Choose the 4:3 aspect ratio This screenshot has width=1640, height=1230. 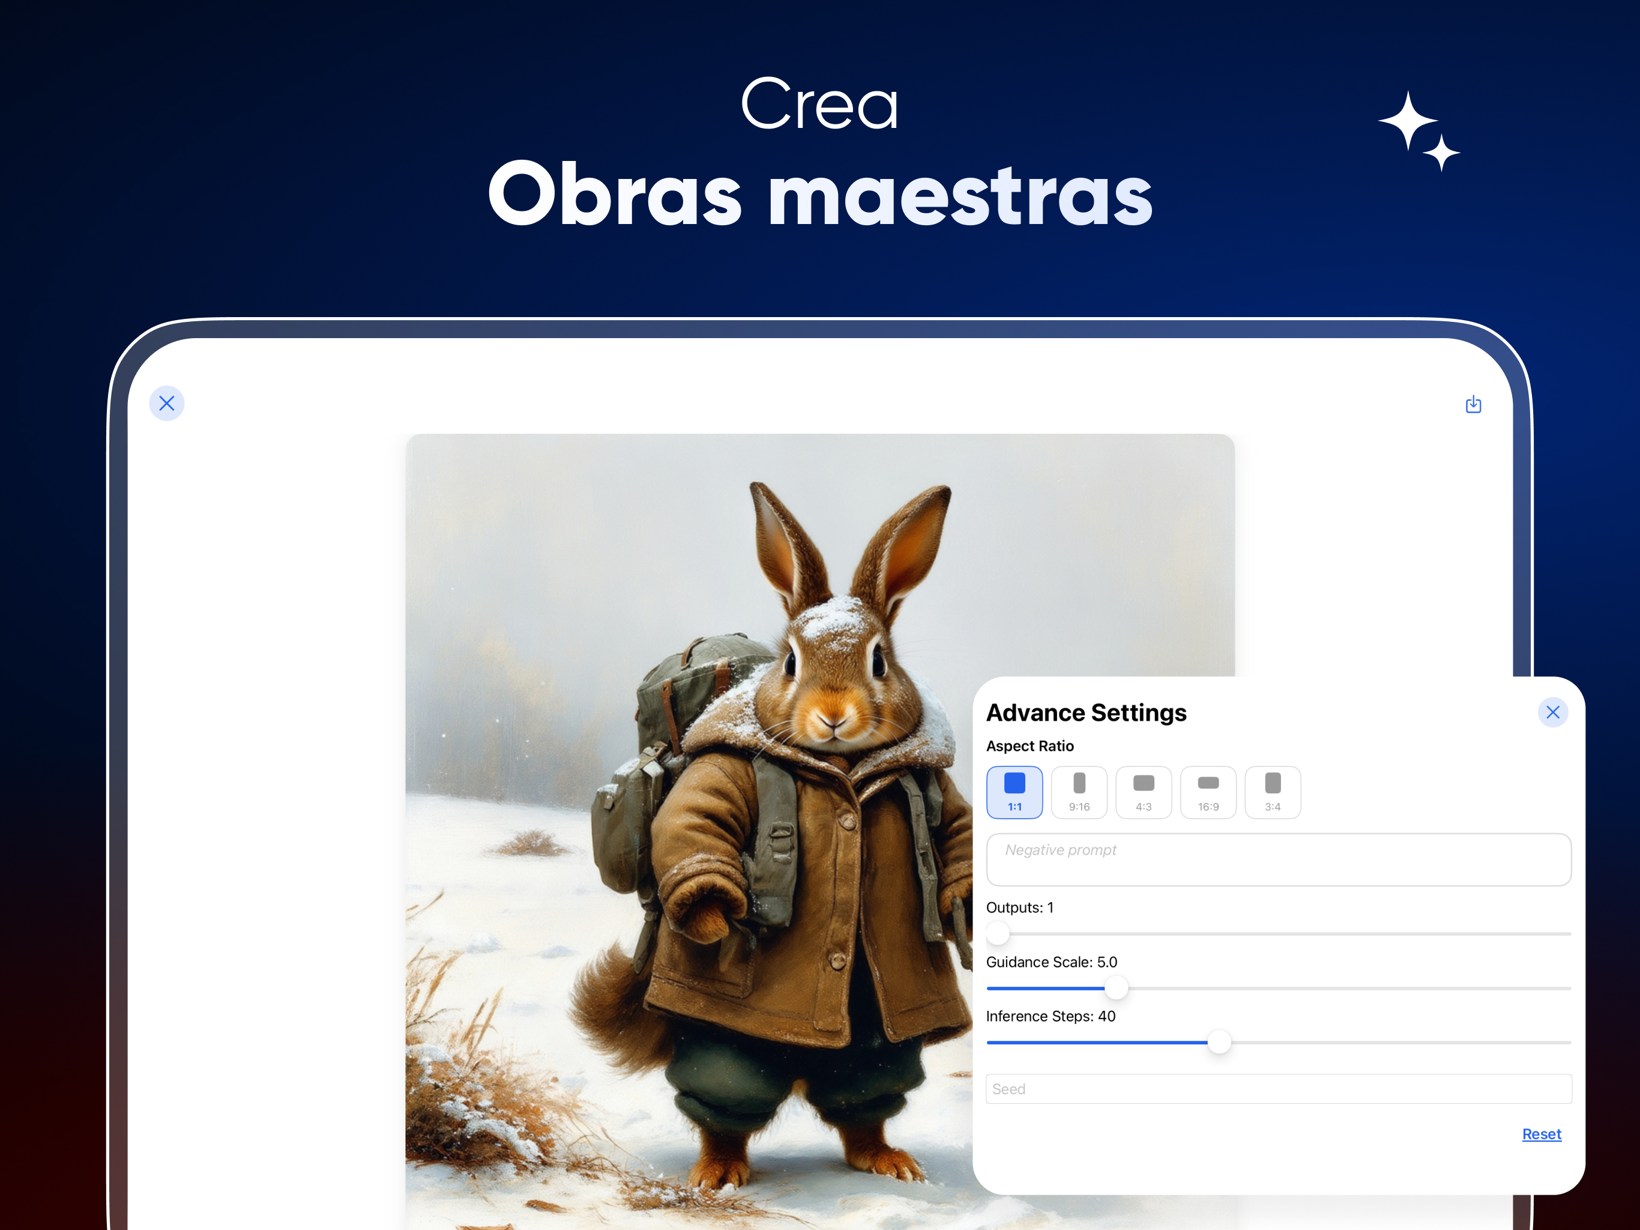[x=1143, y=792]
